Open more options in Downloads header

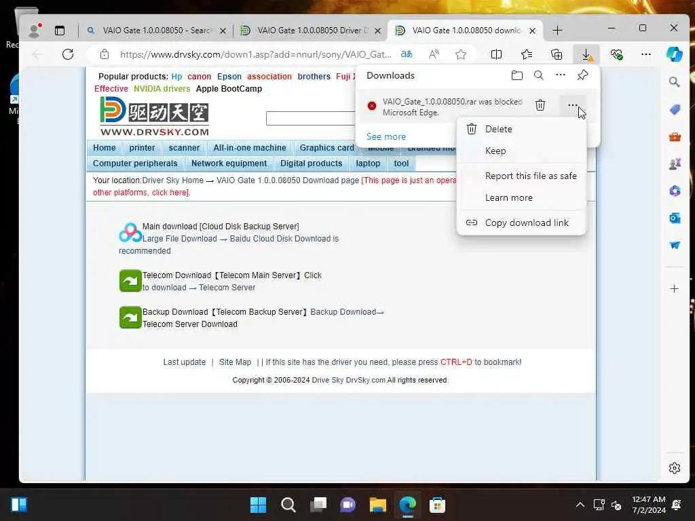[560, 75]
